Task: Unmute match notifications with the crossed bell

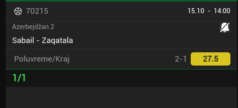Action: pos(225,27)
